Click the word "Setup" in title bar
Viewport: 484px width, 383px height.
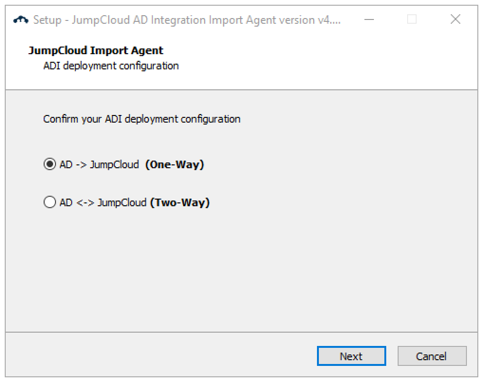(x=47, y=20)
